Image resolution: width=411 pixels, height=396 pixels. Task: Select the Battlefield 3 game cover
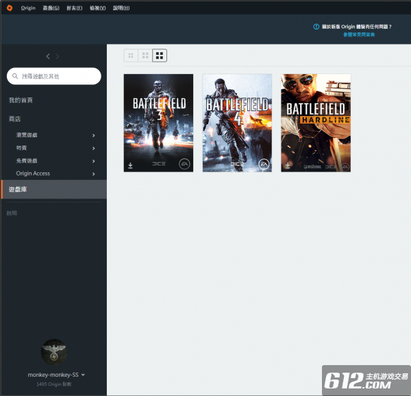click(x=159, y=123)
